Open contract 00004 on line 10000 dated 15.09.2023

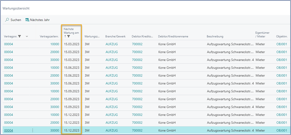point(9,91)
